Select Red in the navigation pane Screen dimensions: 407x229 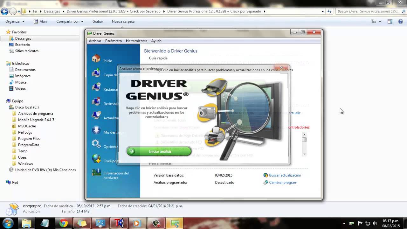15,182
